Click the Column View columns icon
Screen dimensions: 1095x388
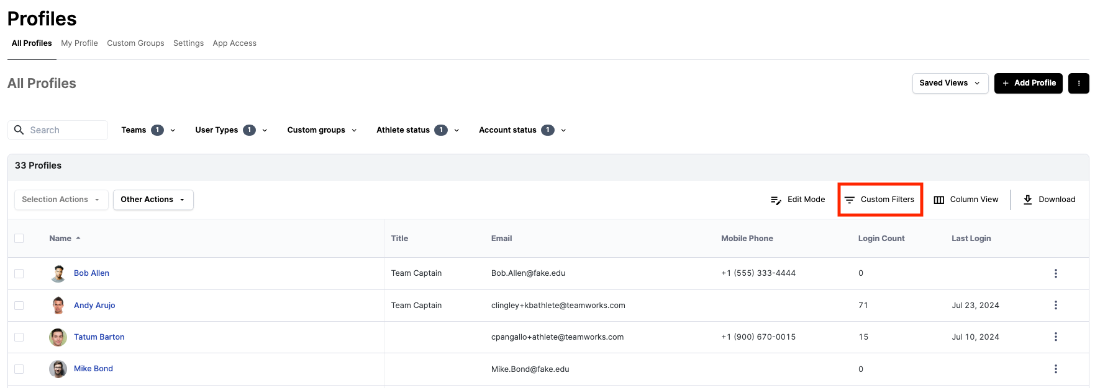tap(939, 200)
